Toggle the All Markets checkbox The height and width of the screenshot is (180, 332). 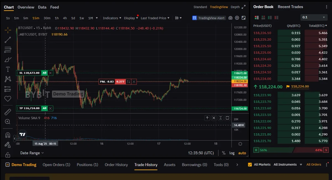pos(250,165)
